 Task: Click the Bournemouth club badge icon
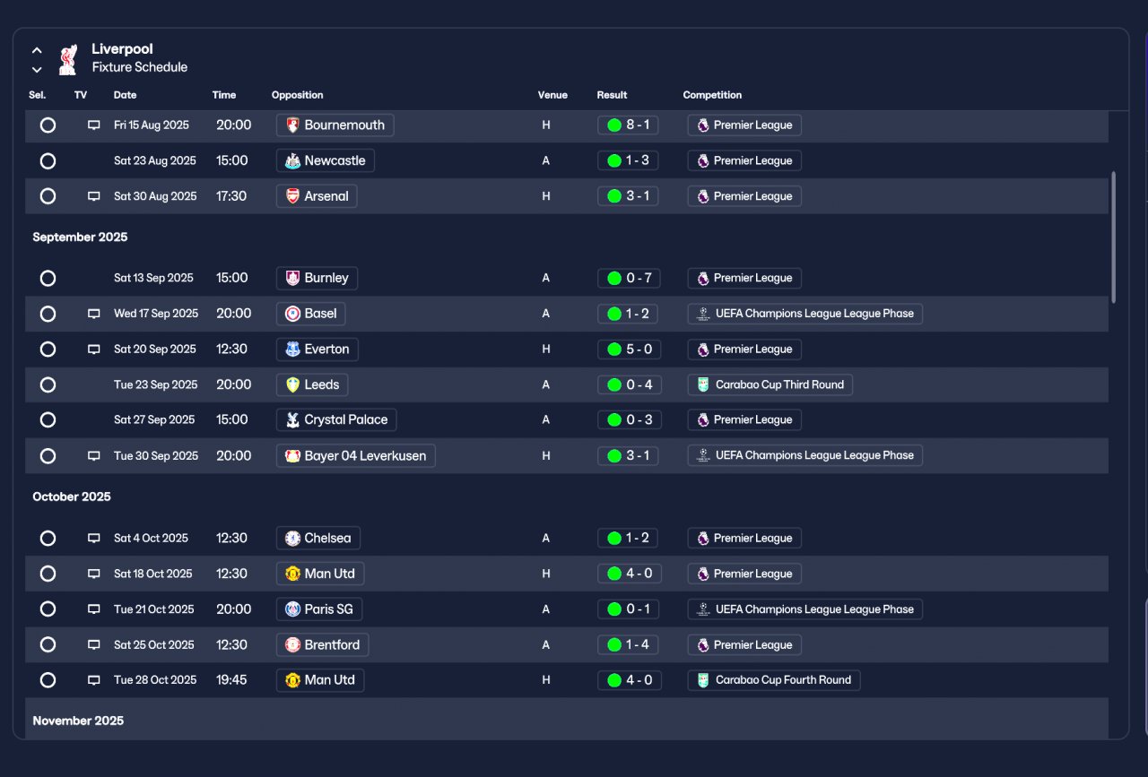click(292, 125)
